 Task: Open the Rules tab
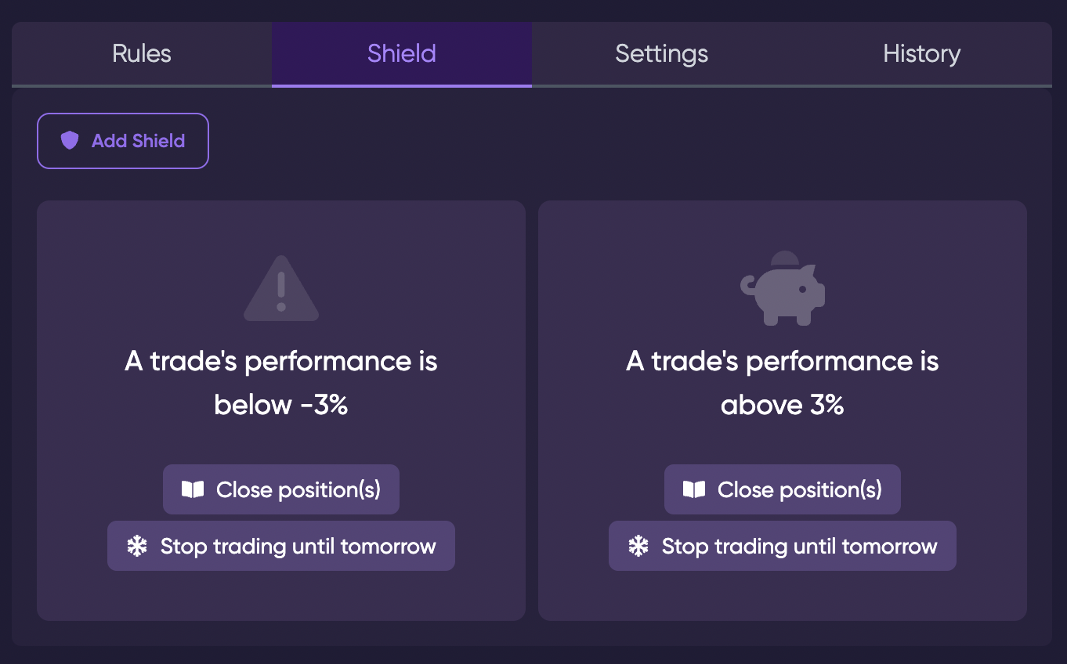[142, 54]
